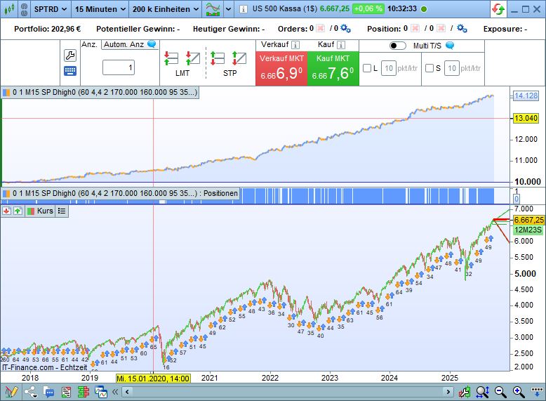
Task: Select the Autom. Anz tab
Action: click(130, 44)
